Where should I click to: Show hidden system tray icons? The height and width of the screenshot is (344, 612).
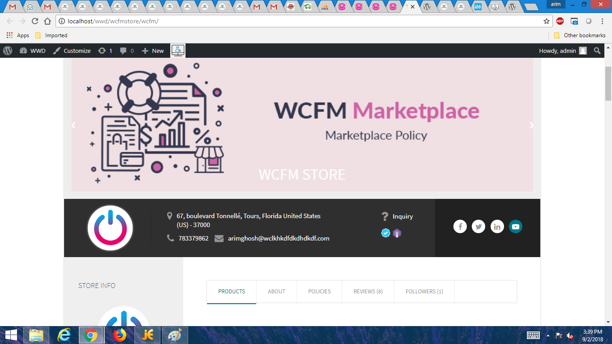pyautogui.click(x=547, y=335)
